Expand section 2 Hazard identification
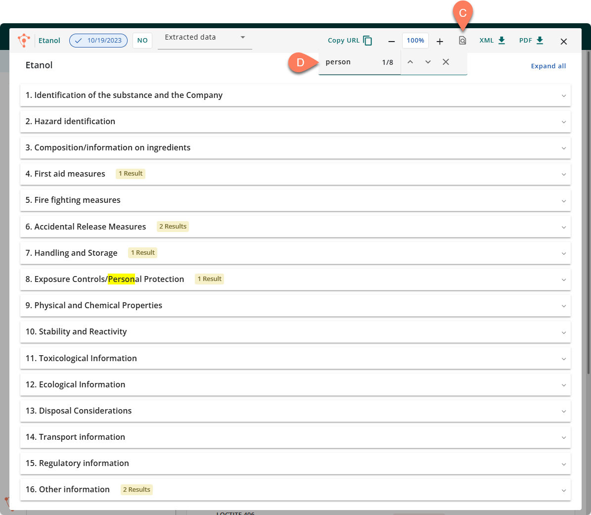This screenshot has width=591, height=515. pos(295,121)
